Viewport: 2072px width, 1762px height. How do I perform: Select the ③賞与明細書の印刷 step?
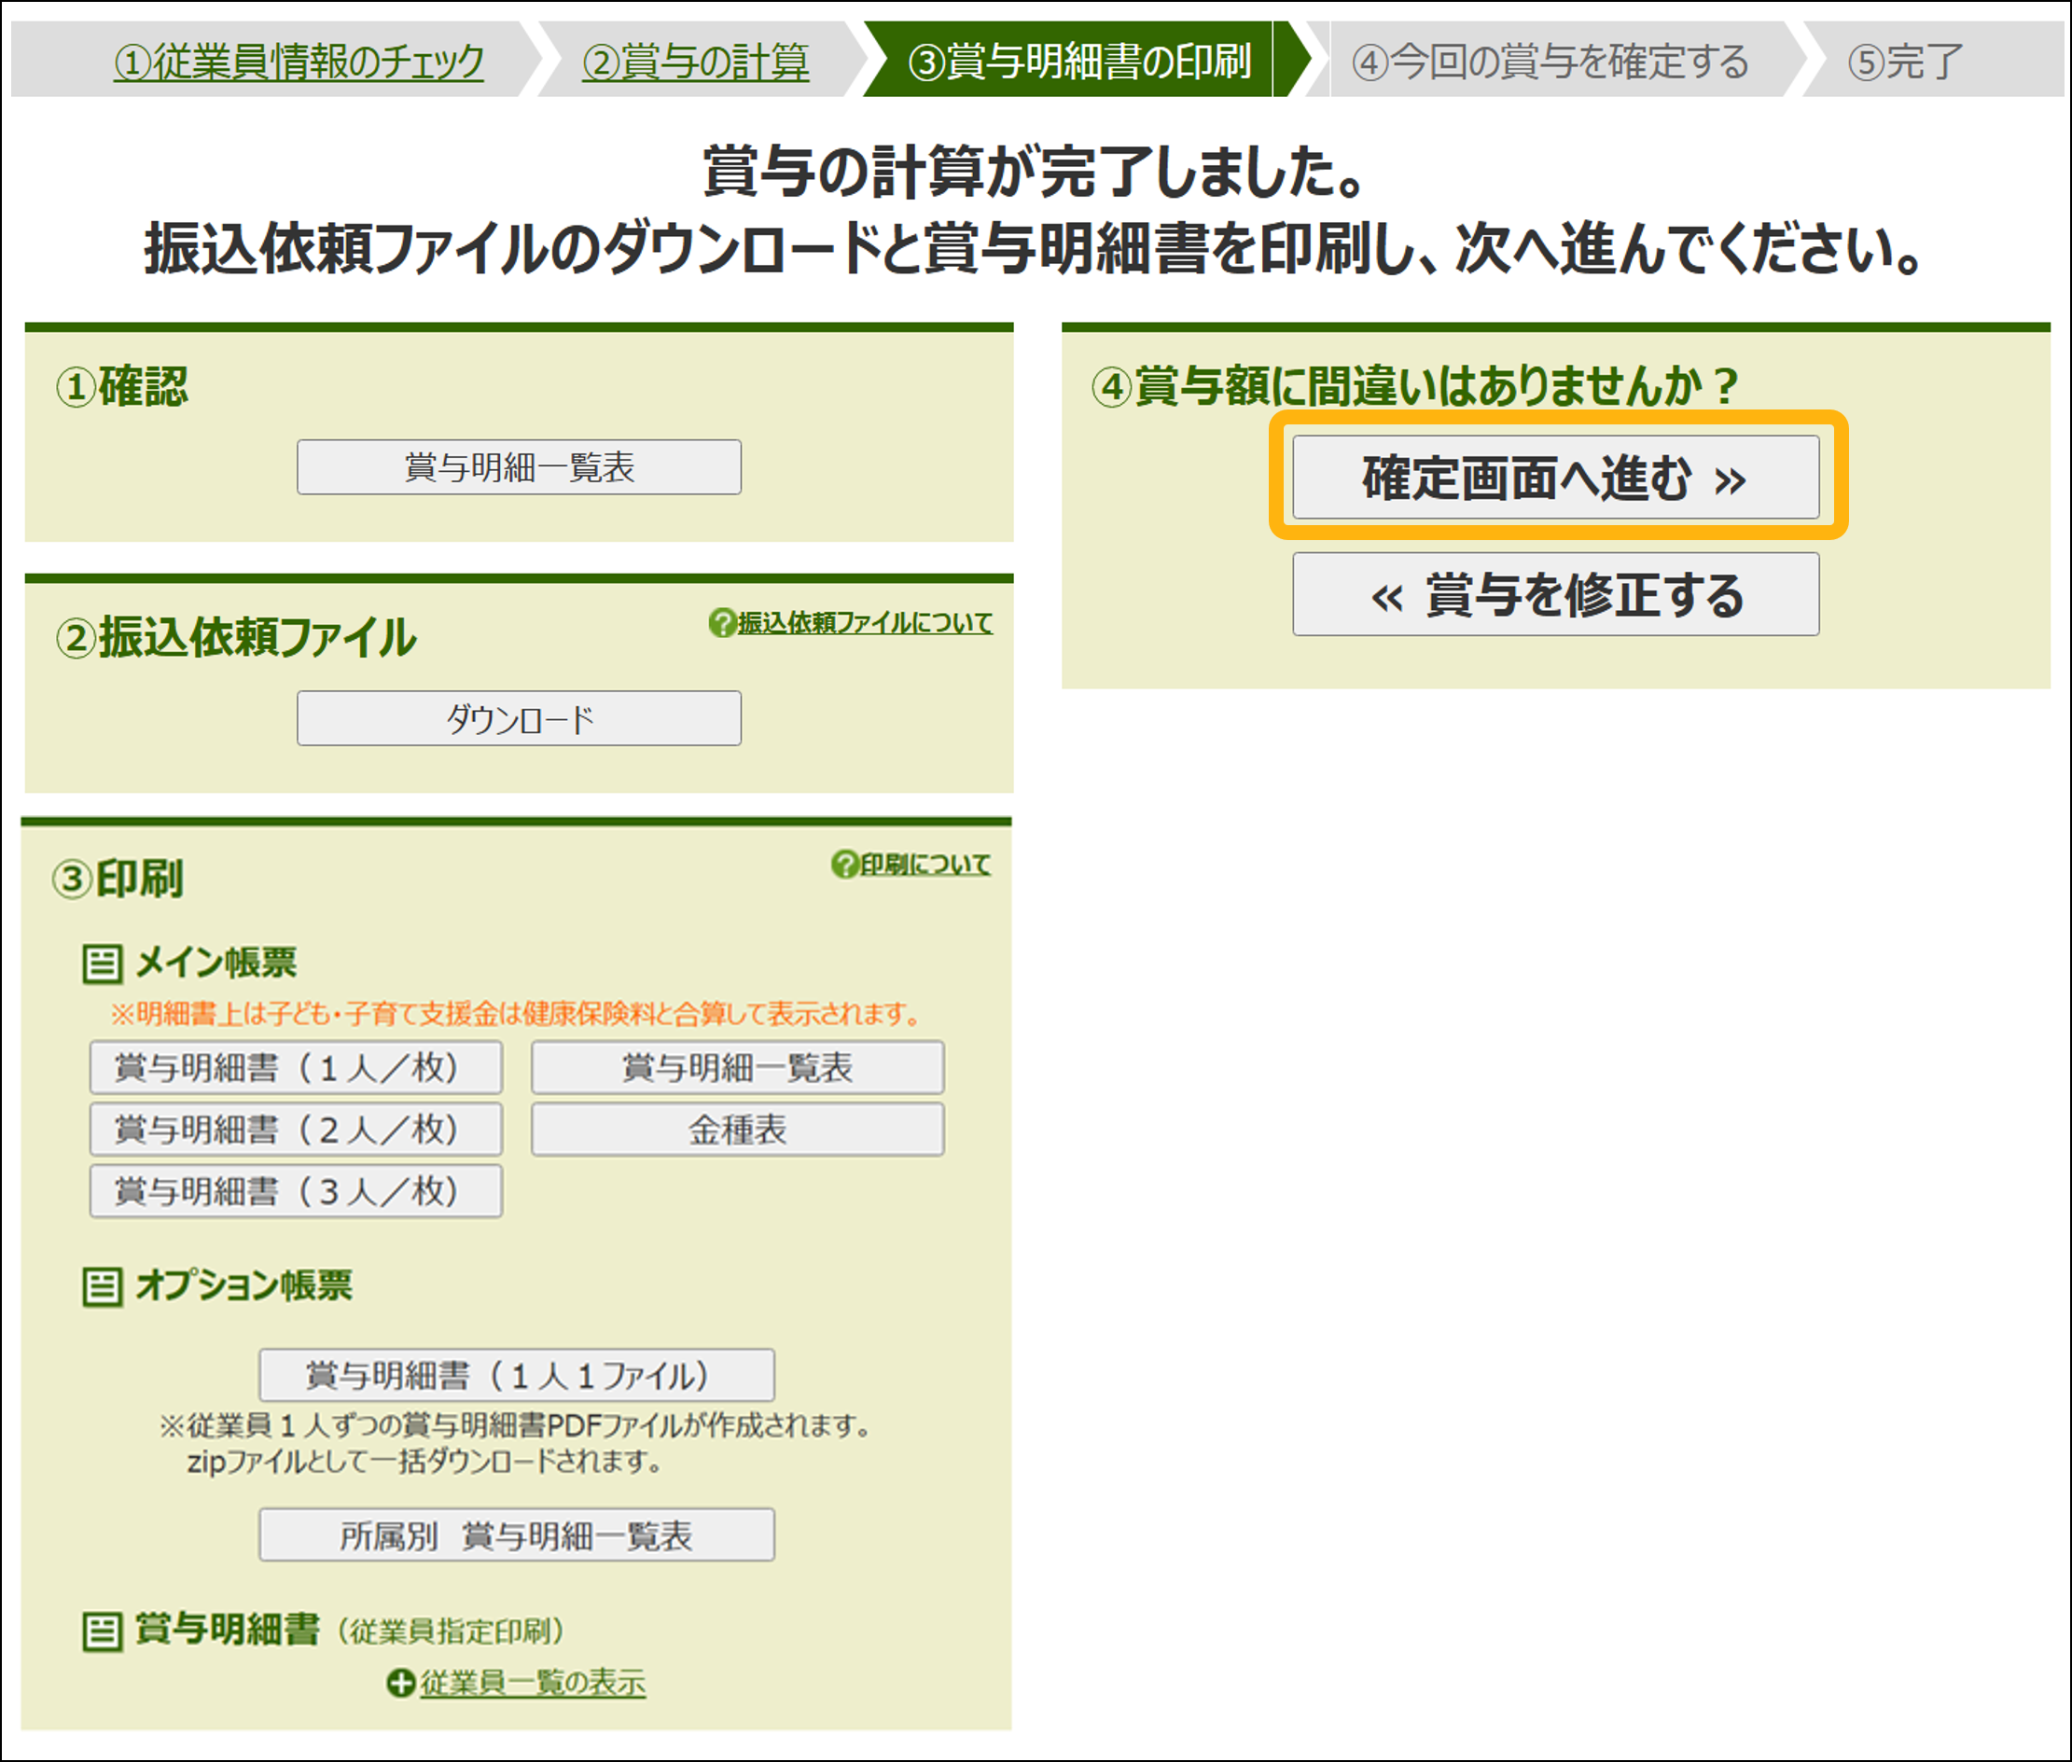coord(1079,62)
